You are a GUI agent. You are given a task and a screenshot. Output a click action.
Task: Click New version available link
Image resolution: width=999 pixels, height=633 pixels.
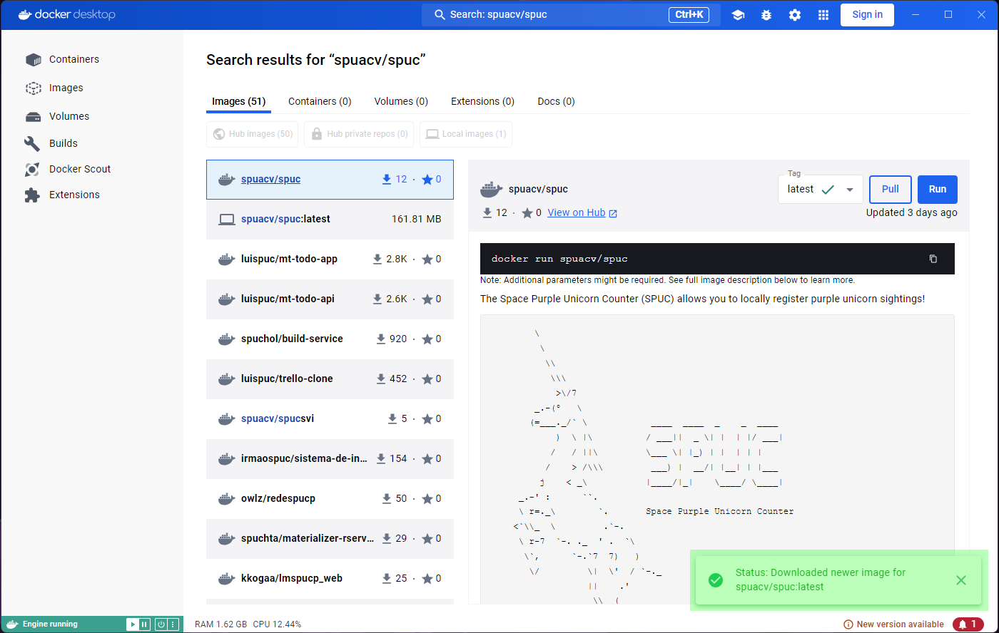coord(900,624)
